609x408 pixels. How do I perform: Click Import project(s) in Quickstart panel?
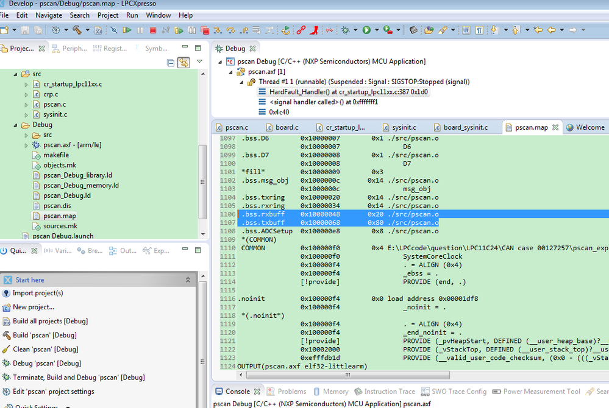pyautogui.click(x=38, y=293)
